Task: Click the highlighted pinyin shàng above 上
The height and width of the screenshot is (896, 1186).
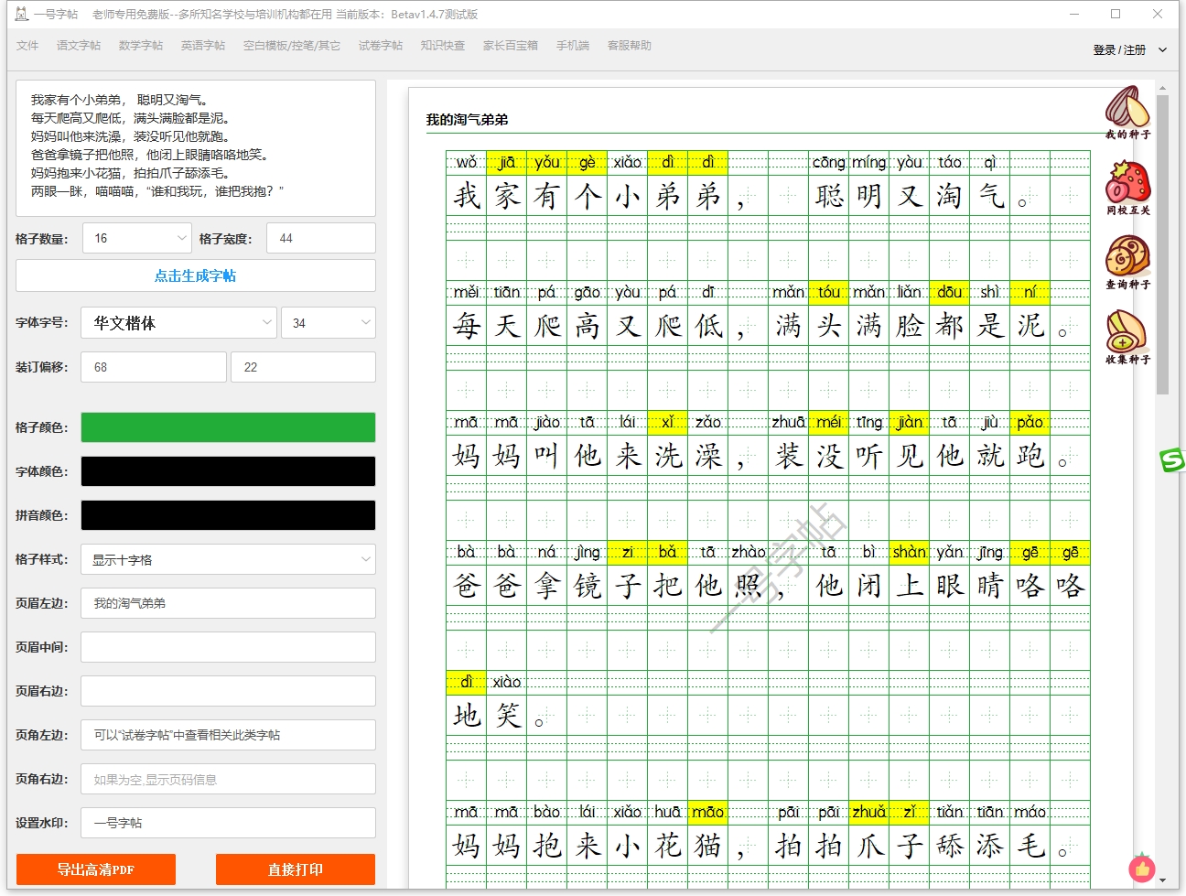Action: (x=909, y=552)
